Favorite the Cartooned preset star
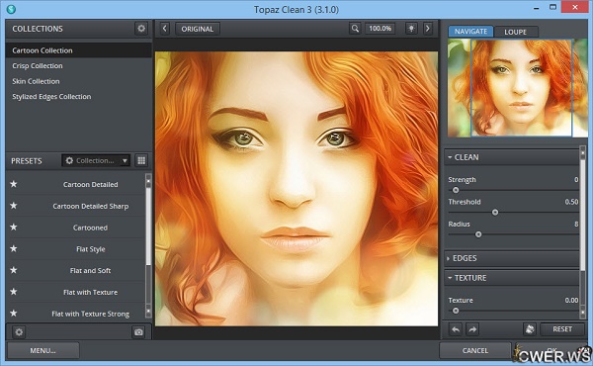This screenshot has width=593, height=366. pyautogui.click(x=14, y=228)
